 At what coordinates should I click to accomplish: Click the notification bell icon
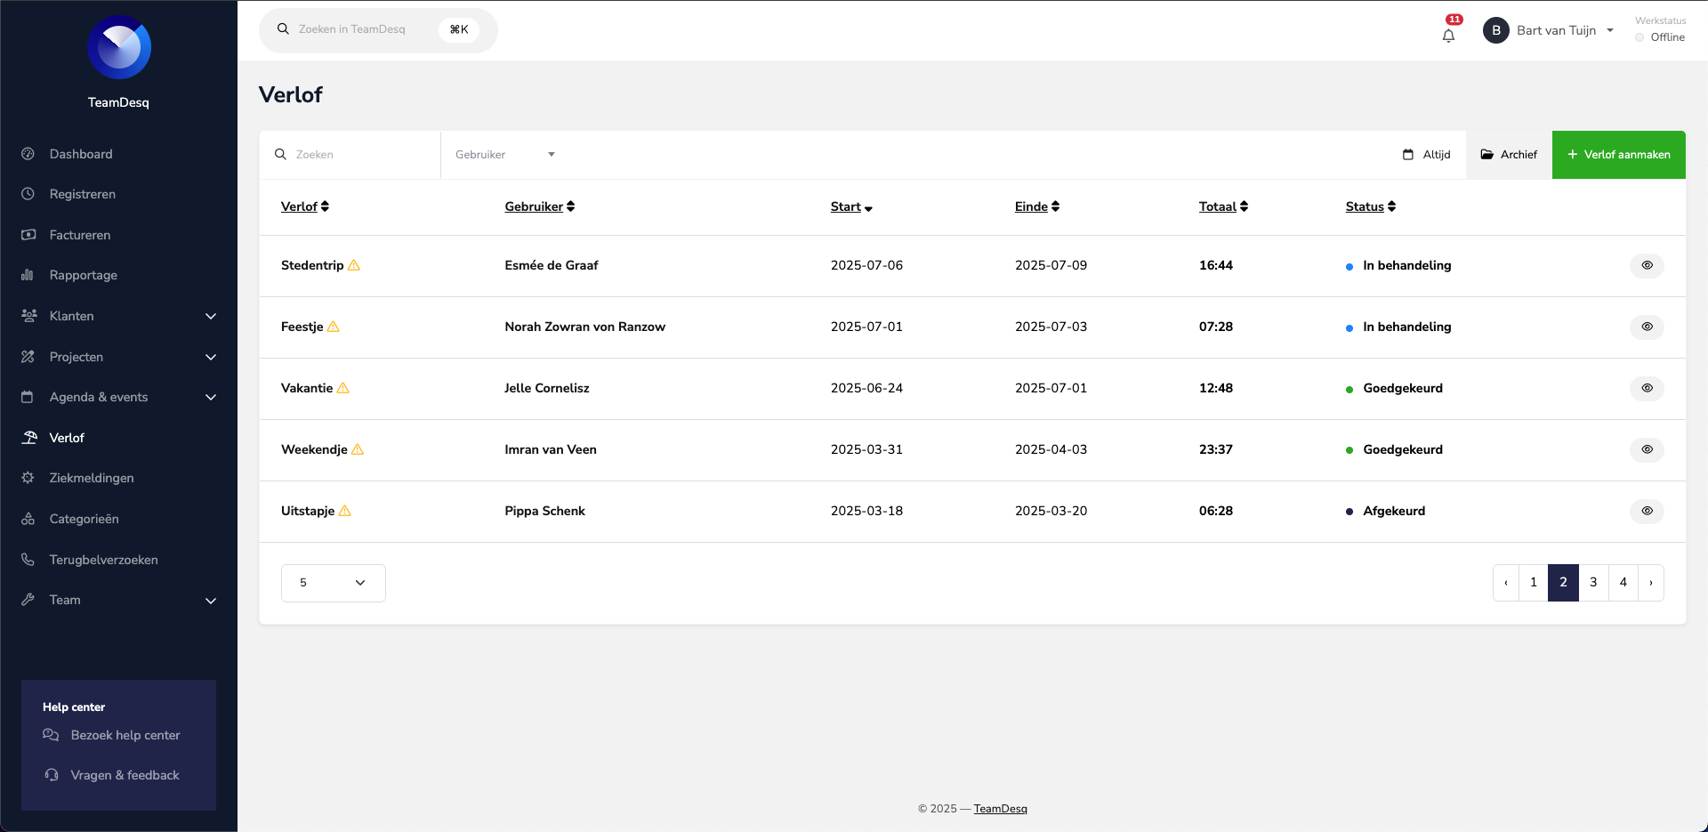point(1448,36)
